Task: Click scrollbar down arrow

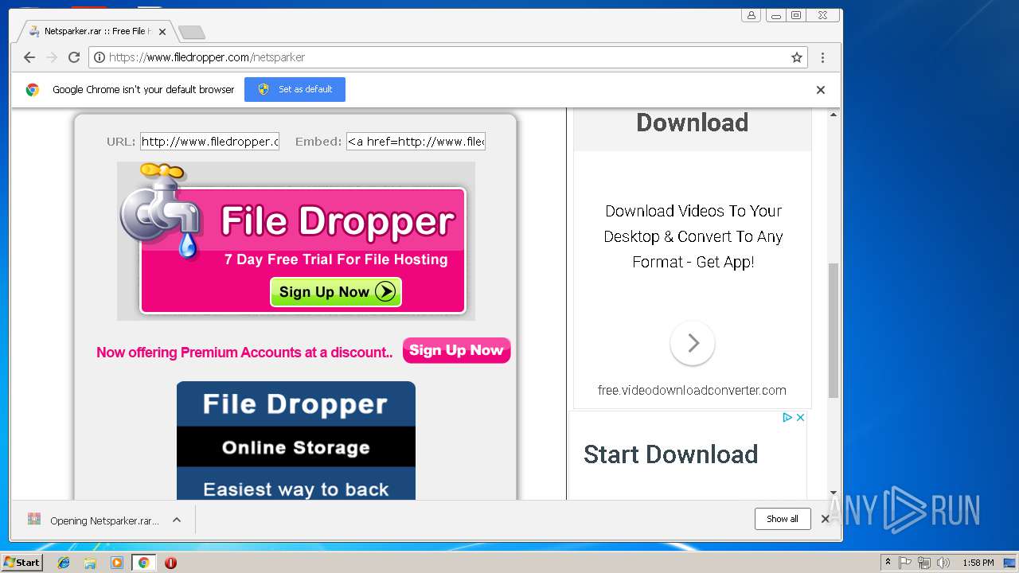Action: [834, 493]
